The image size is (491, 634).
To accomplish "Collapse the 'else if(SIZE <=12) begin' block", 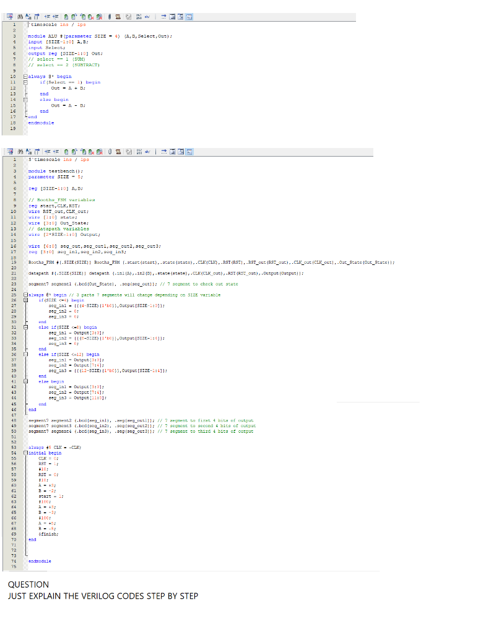I will click(x=26, y=354).
